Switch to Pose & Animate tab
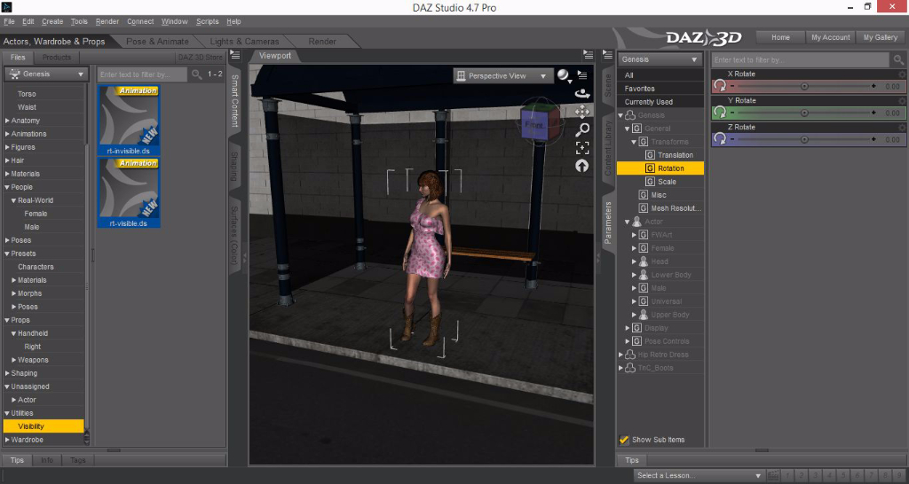Viewport: 909px width, 484px height. click(158, 41)
